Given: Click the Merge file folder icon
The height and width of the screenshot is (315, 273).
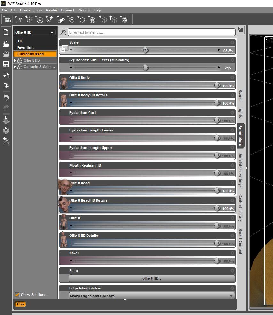Looking at the screenshot, I should click(6, 54).
